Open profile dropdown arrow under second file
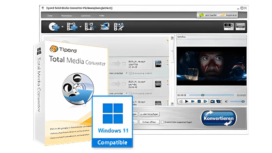 (x=126, y=93)
